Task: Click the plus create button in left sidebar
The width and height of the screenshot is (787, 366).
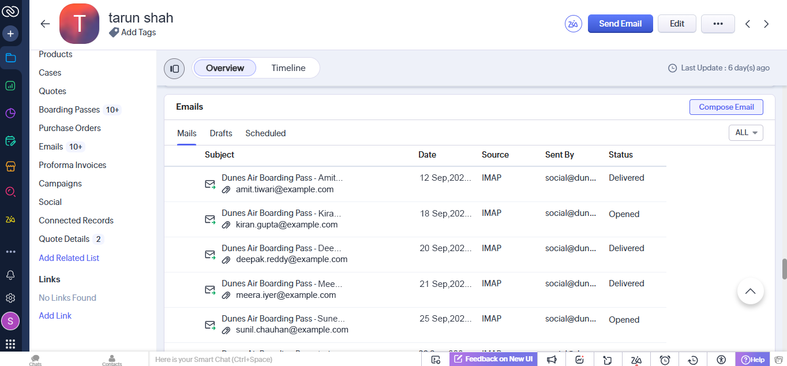Action: (10, 33)
